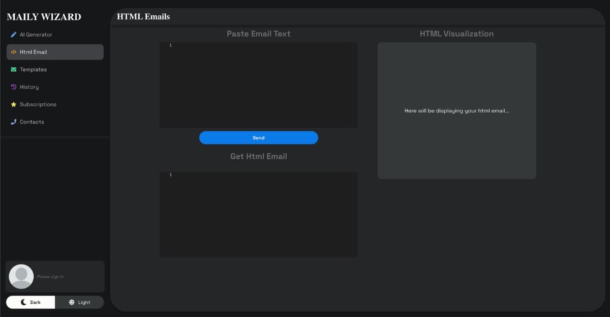Click the HTML Visualization preview panel
The height and width of the screenshot is (317, 610).
click(457, 110)
